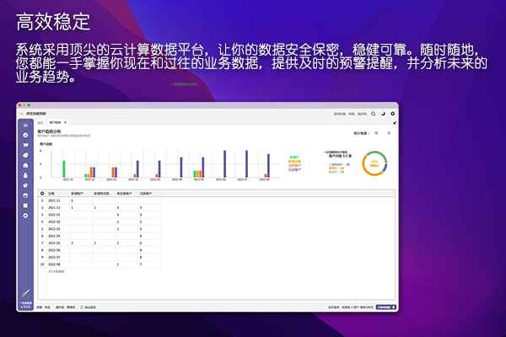Open the pie chart reports icon
Viewport: 506px width, 337px height.
point(25,185)
